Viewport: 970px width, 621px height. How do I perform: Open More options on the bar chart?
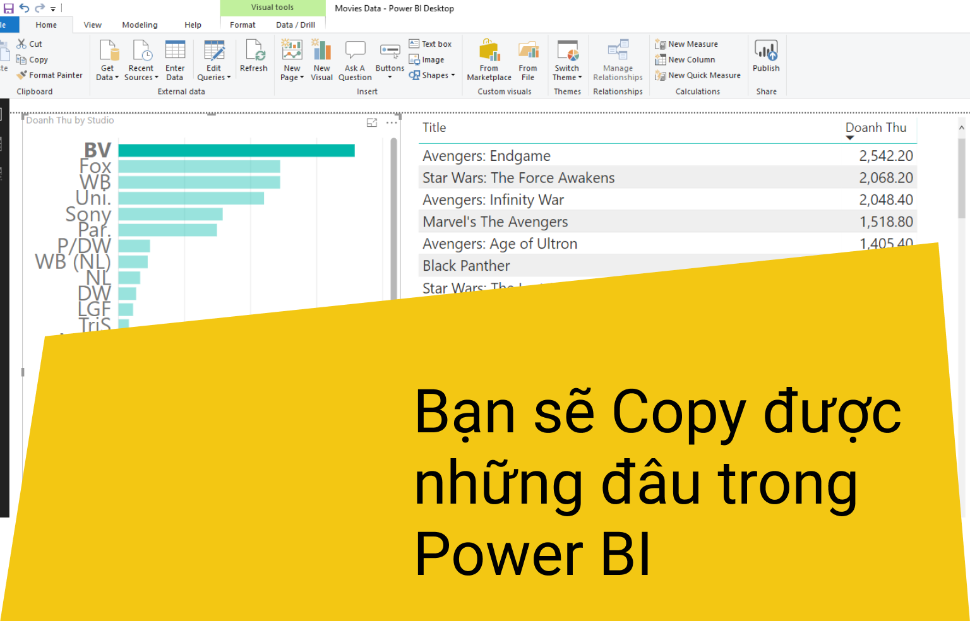pos(392,122)
